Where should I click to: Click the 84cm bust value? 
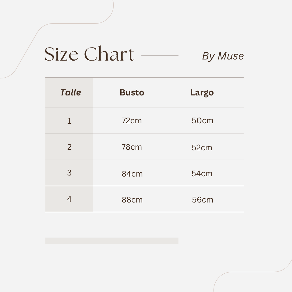[x=132, y=174]
